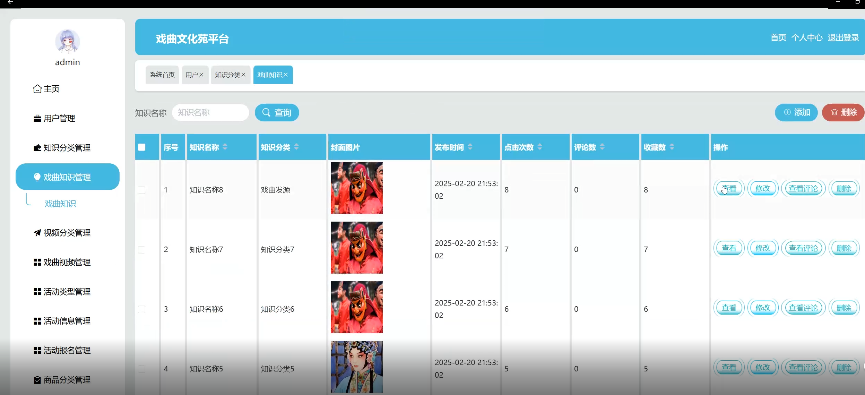Open the 个人中心 header menu item
Viewport: 865px width, 395px height.
point(807,37)
